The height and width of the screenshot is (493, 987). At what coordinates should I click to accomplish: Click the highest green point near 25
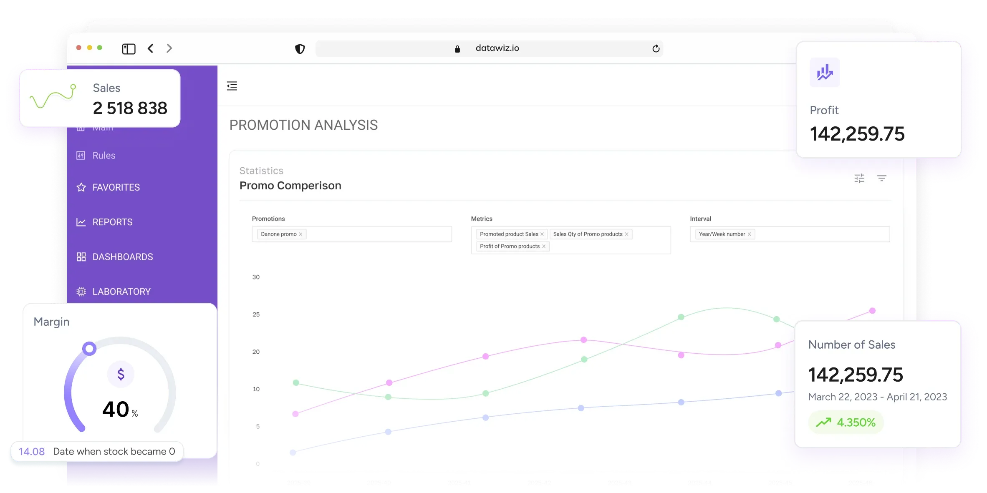point(681,317)
